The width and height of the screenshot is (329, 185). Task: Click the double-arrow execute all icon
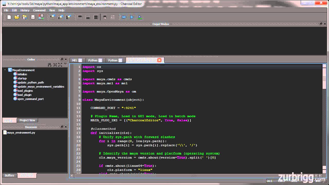[x=124, y=17]
